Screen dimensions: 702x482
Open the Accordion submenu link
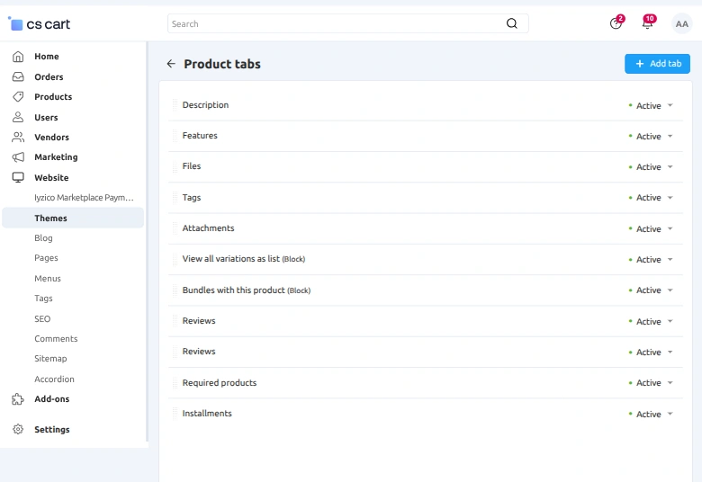pos(54,379)
